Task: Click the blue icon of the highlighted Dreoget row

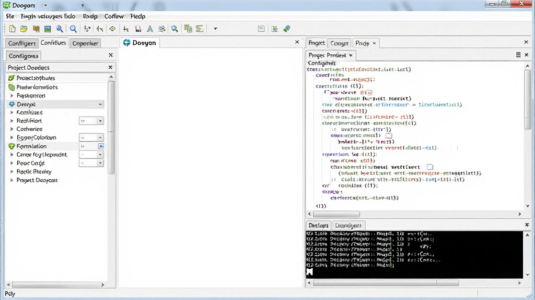Action: click(x=11, y=104)
